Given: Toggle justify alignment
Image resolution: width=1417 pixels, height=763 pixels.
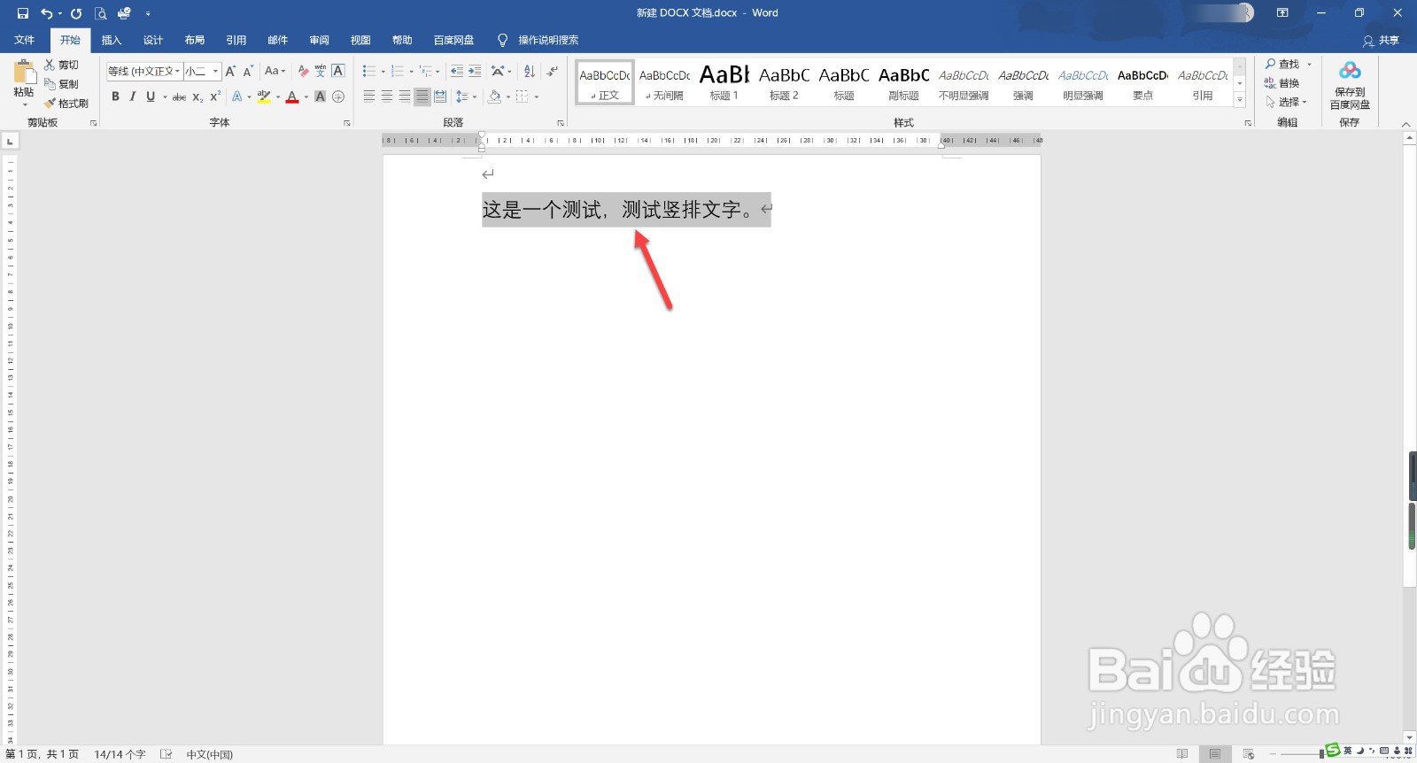Looking at the screenshot, I should tap(422, 96).
